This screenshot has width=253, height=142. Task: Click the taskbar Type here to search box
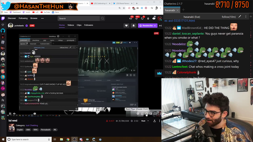tap(29, 139)
